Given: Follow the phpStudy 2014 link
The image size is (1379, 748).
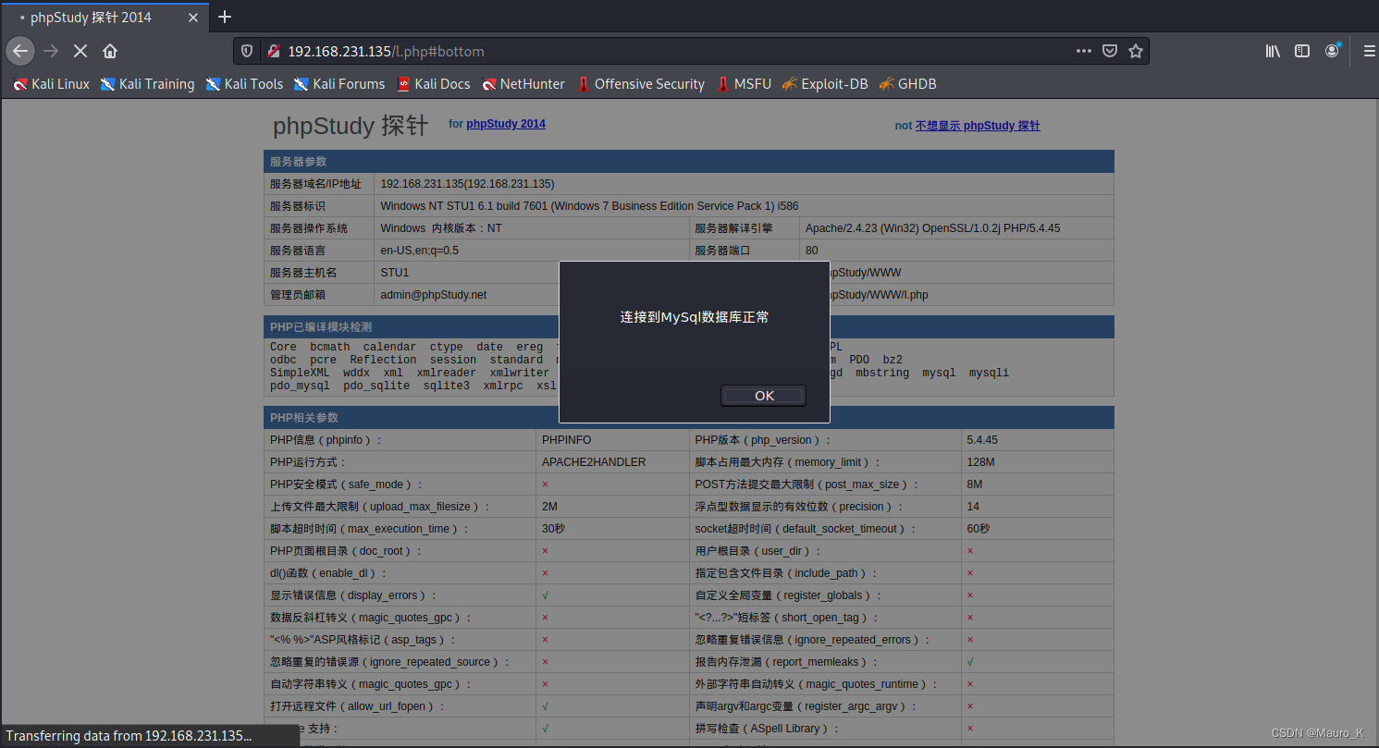Looking at the screenshot, I should (506, 124).
